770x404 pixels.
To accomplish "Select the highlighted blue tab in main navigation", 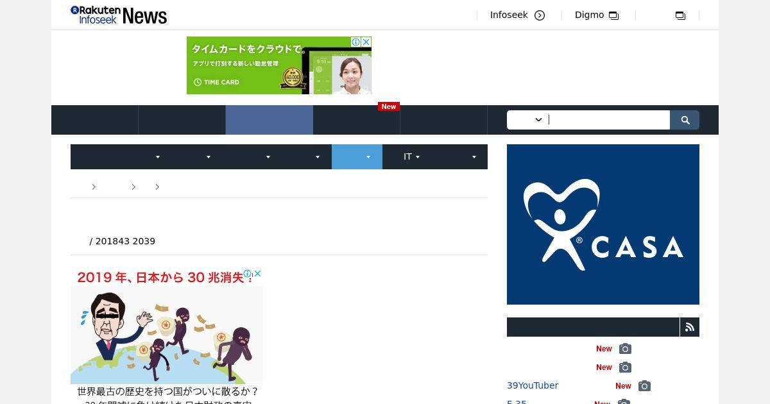I will point(269,120).
